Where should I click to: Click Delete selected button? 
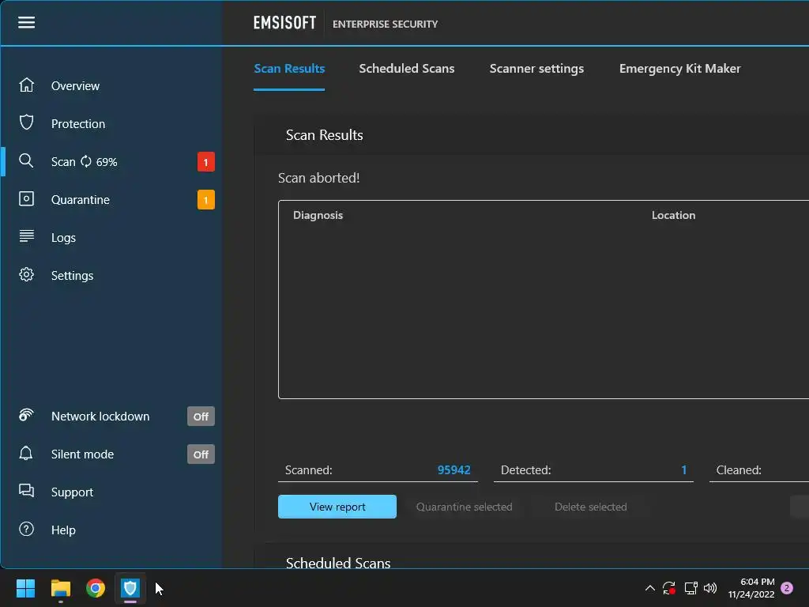pos(591,507)
